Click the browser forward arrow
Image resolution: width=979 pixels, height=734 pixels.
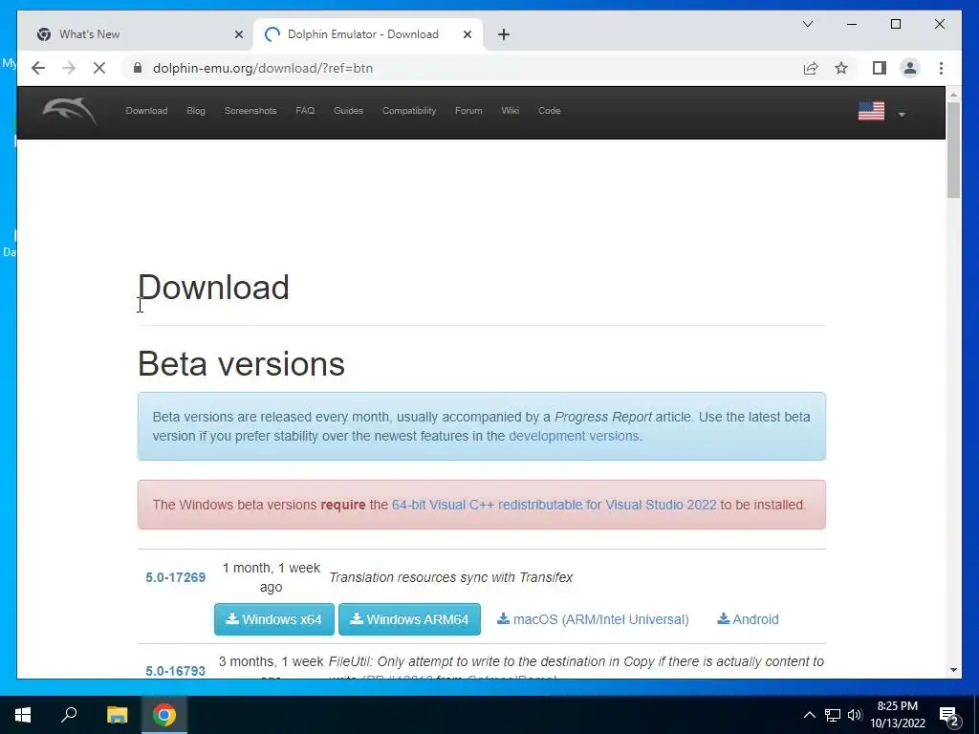(69, 68)
